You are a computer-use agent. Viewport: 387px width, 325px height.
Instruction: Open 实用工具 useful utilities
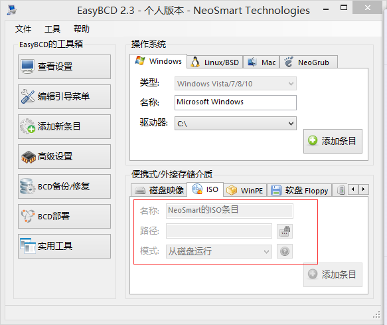(x=64, y=246)
